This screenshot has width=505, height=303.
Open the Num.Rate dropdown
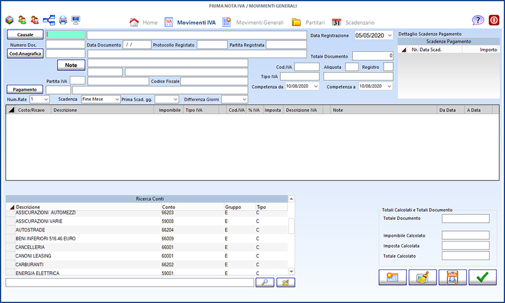pos(46,99)
